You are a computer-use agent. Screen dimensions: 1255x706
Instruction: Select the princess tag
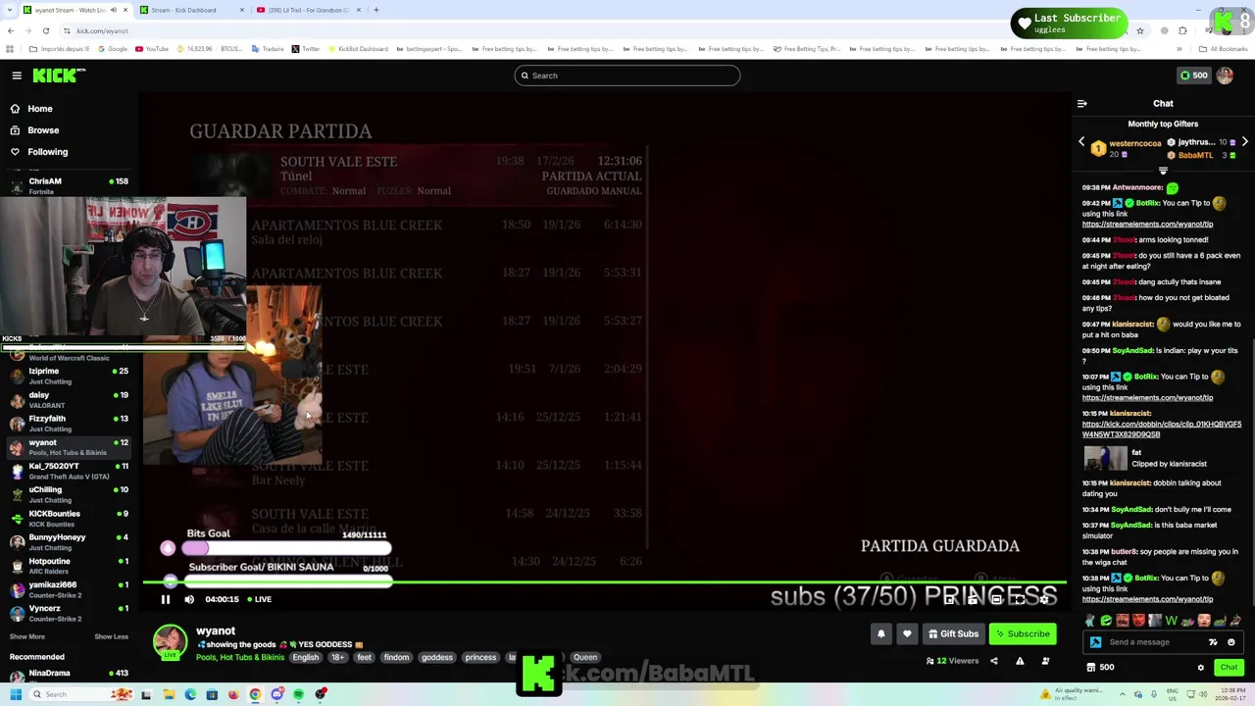coord(480,657)
